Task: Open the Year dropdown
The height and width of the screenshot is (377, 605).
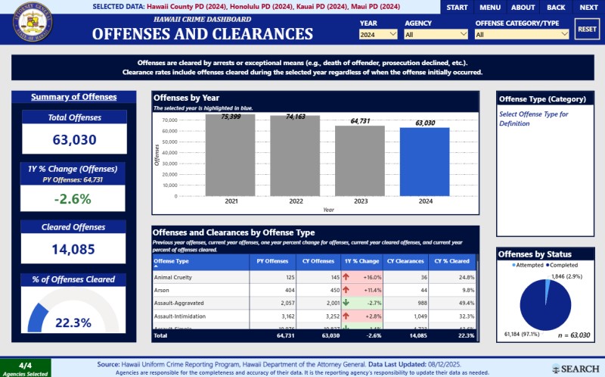Action: click(x=379, y=34)
